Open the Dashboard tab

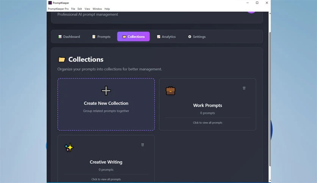click(x=69, y=37)
